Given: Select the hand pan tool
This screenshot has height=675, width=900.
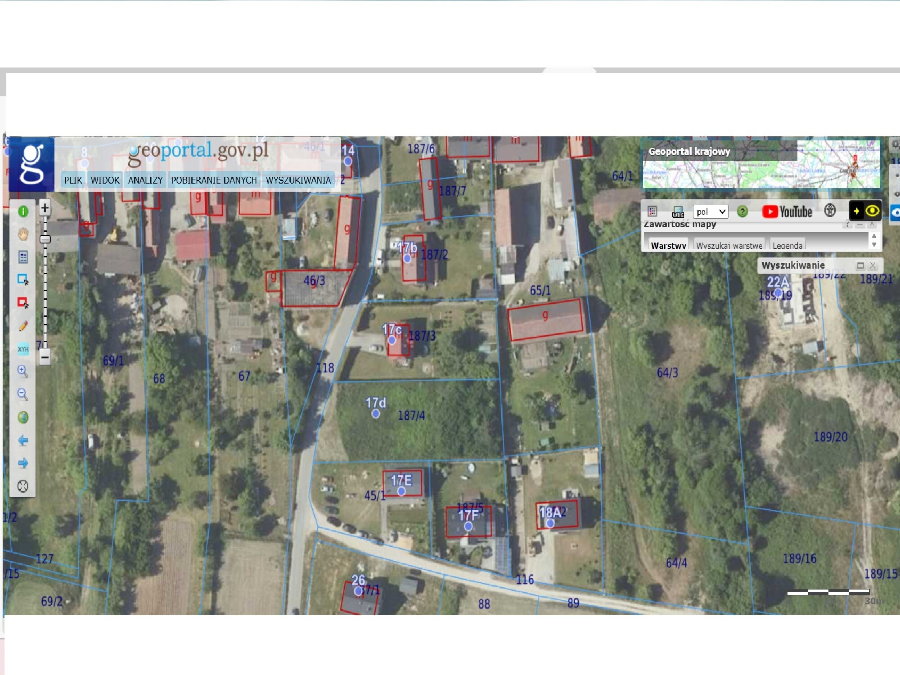Looking at the screenshot, I should click(x=23, y=234).
